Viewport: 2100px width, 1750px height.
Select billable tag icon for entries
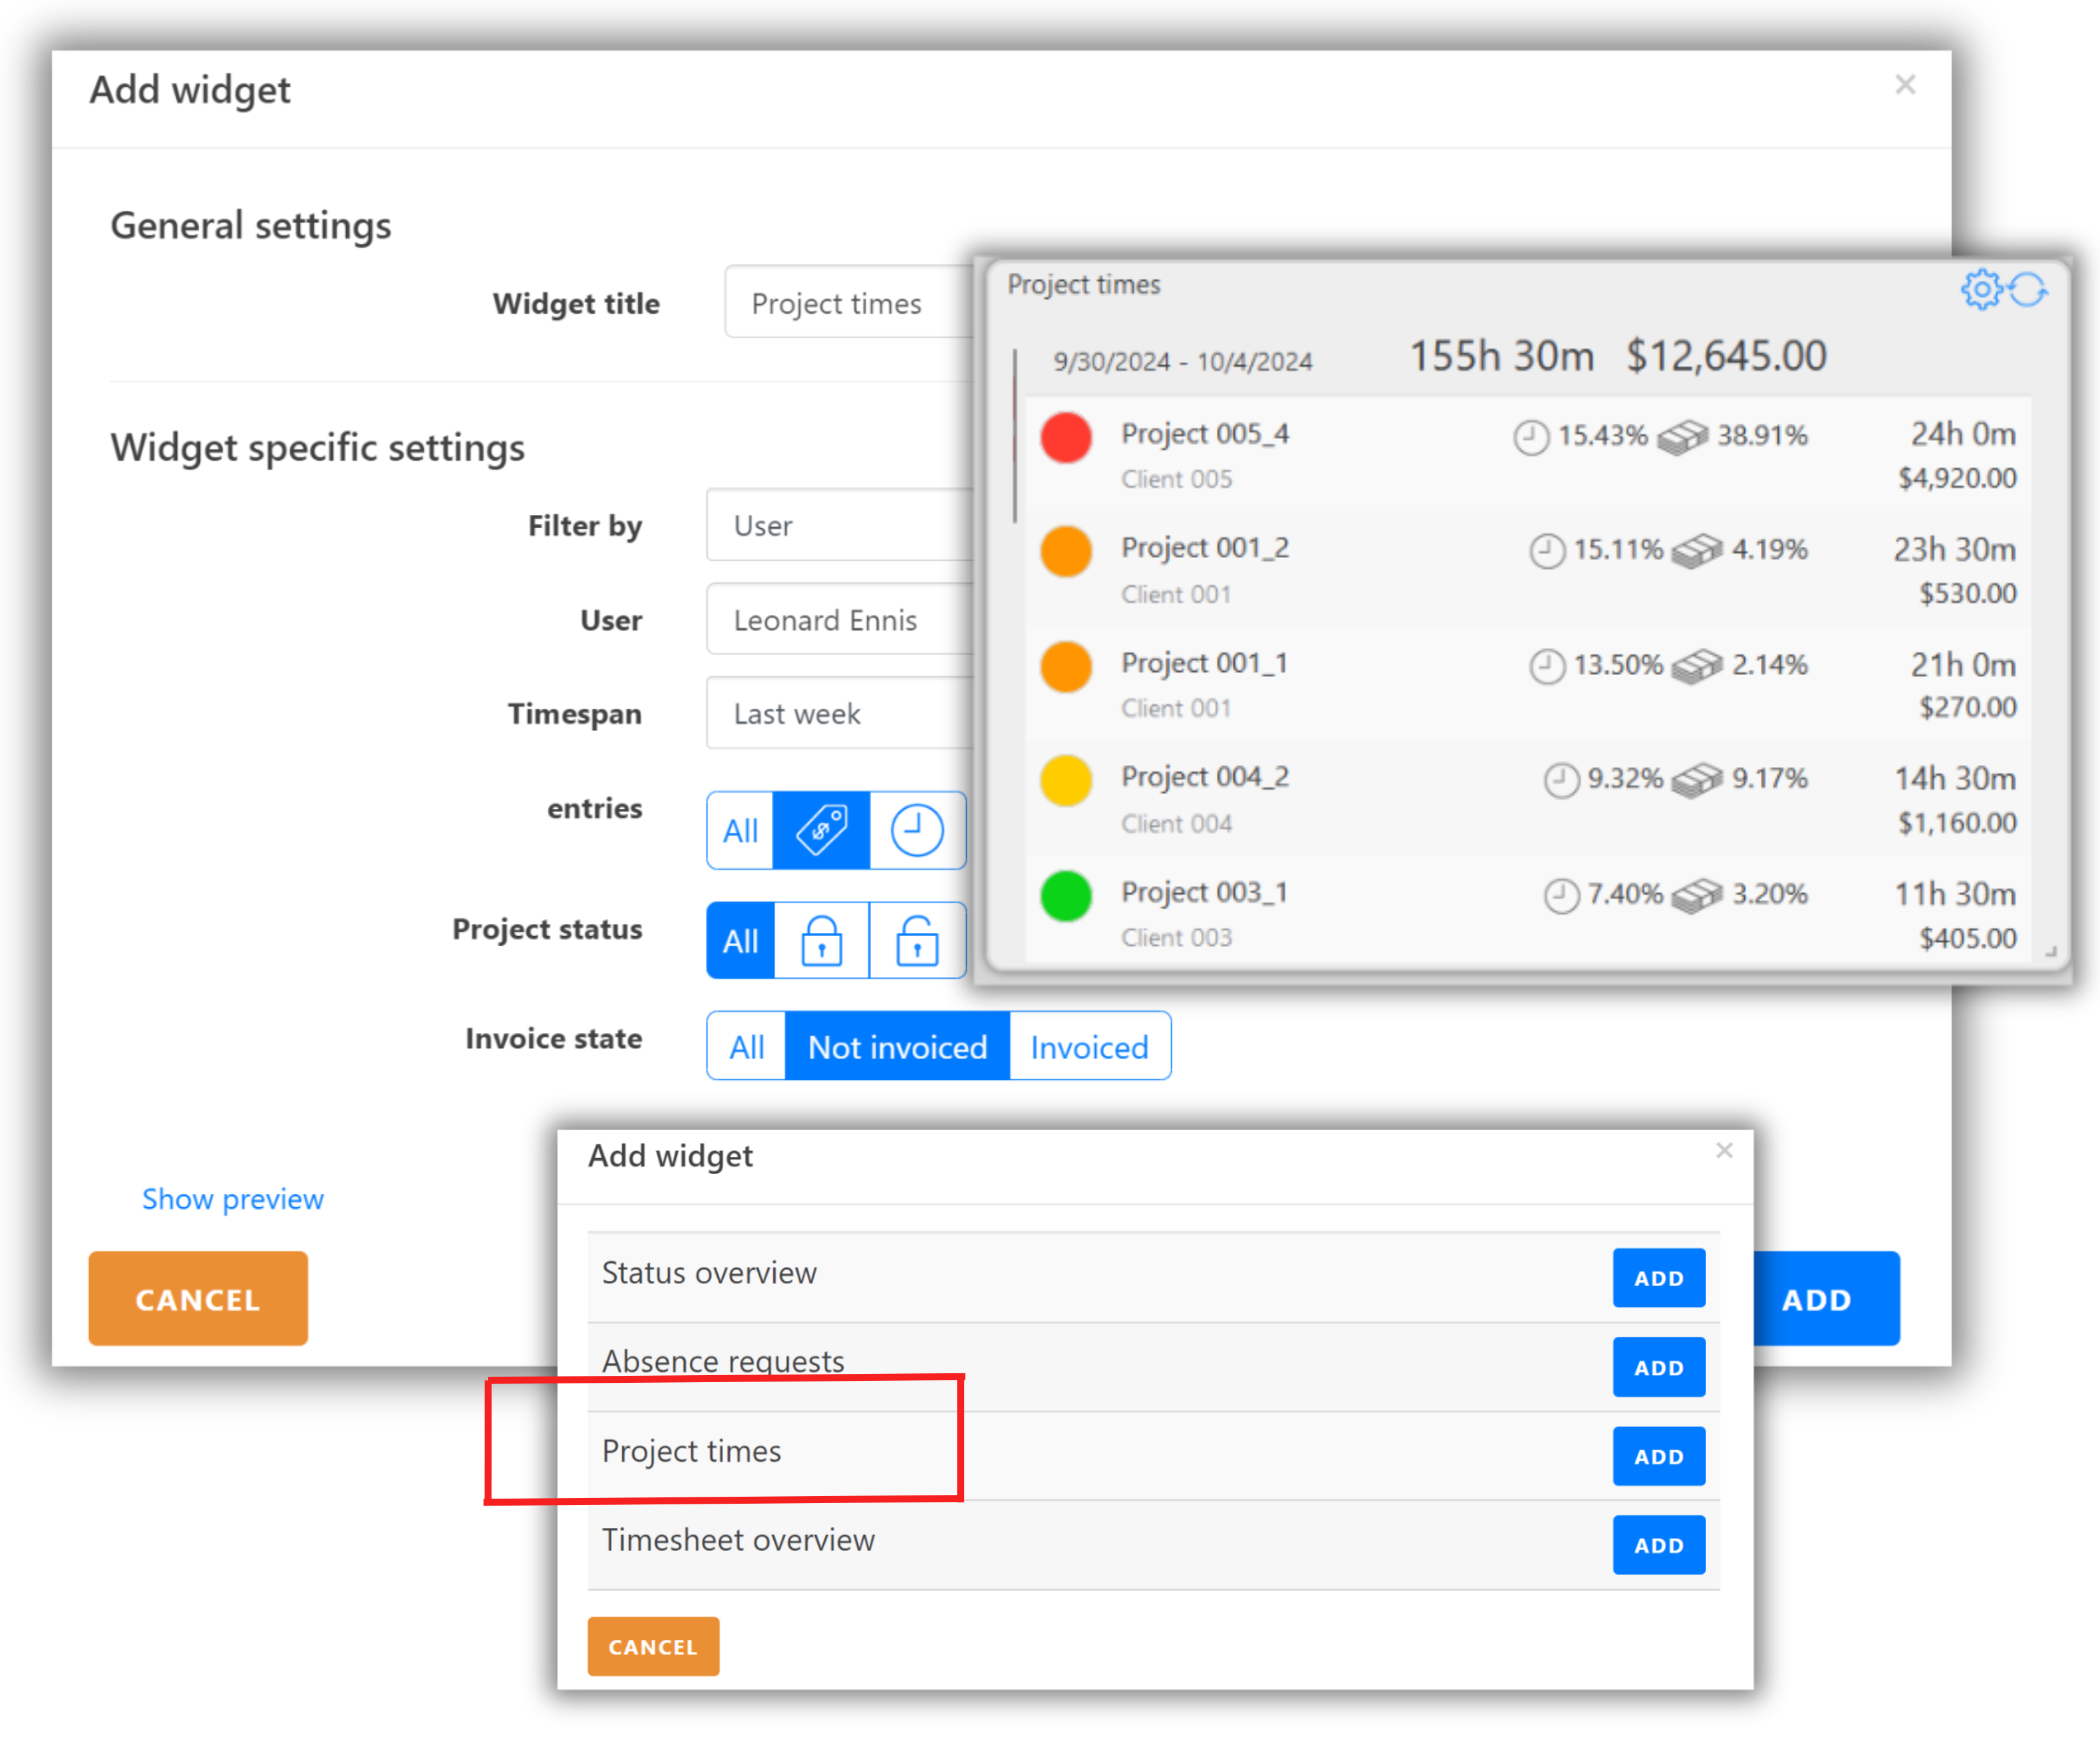click(821, 830)
